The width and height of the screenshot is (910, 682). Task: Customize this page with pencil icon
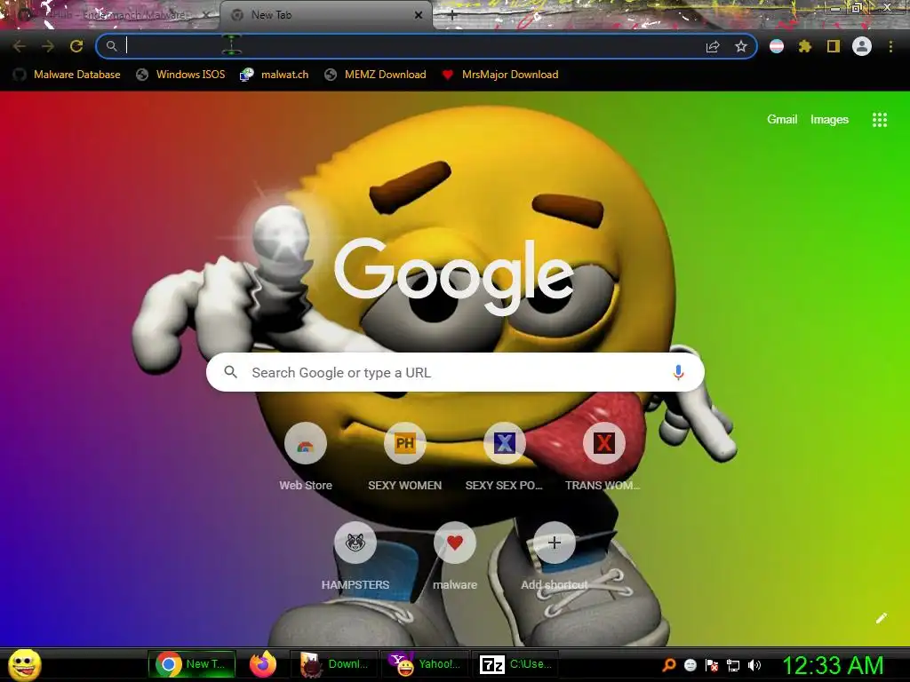(881, 618)
